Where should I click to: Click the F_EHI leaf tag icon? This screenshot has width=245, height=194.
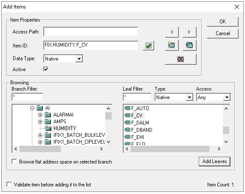pos(127,137)
